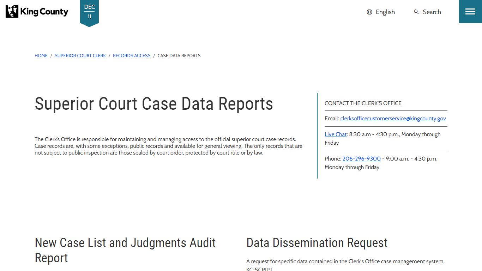The height and width of the screenshot is (271, 482).
Task: Open RECORDS ACCESS breadcrumb
Action: click(132, 56)
